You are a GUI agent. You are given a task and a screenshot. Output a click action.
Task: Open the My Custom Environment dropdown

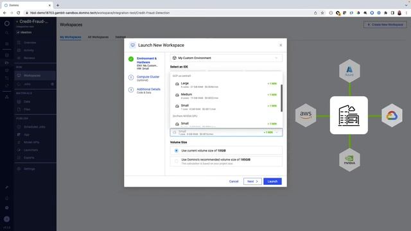click(x=226, y=58)
